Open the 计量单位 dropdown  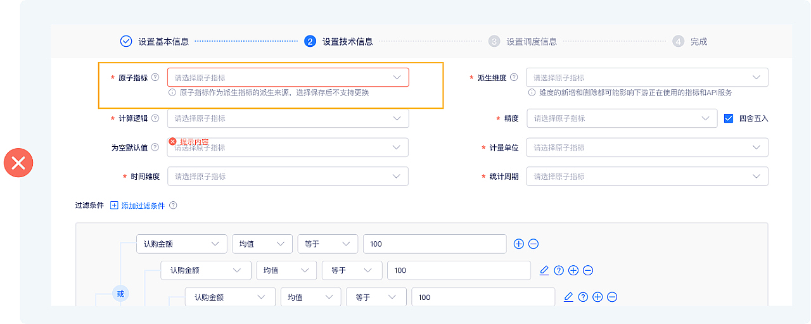(647, 147)
